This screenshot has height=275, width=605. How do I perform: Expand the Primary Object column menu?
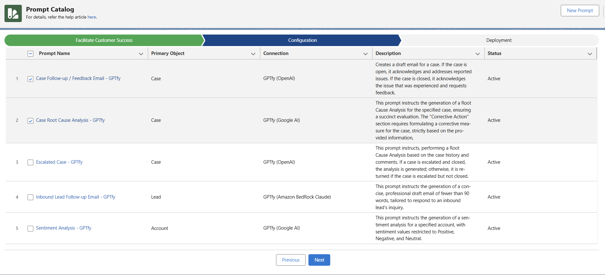[x=253, y=54]
